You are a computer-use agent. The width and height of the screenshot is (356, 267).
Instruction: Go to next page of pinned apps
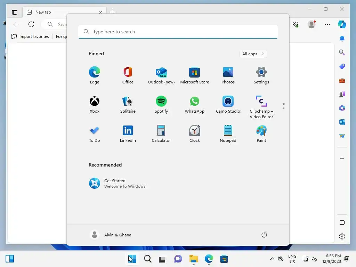pyautogui.click(x=284, y=108)
